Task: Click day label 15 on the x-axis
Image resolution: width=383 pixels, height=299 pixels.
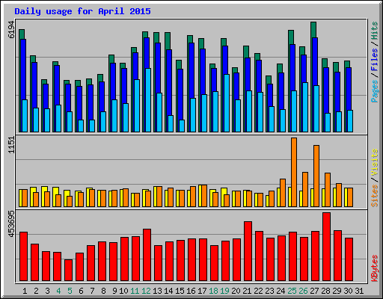Action: click(180, 291)
